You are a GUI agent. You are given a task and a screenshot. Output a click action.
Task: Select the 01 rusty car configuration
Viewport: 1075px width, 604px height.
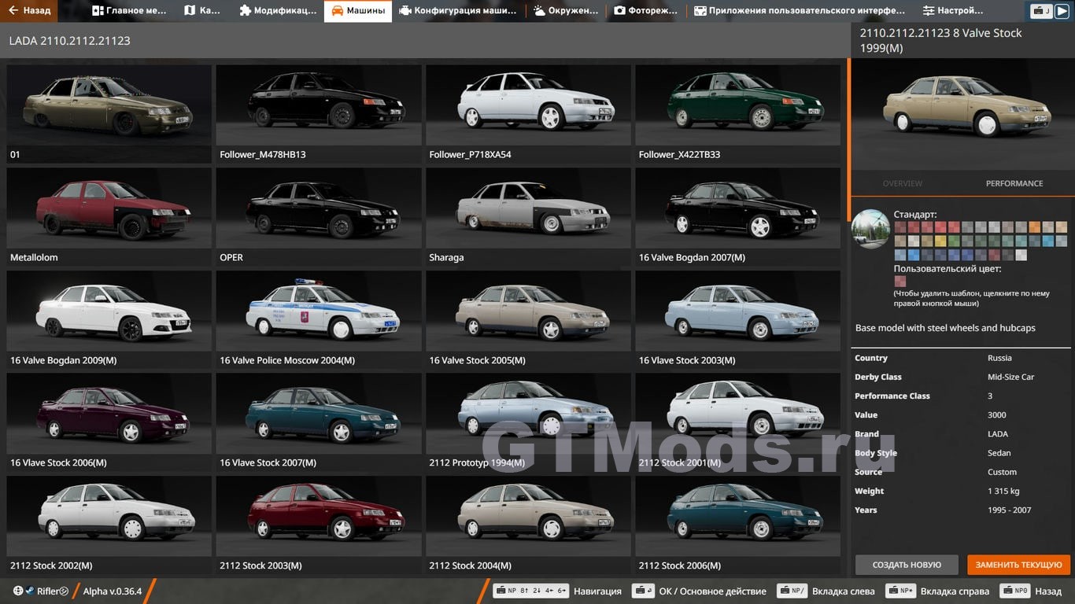pyautogui.click(x=109, y=113)
